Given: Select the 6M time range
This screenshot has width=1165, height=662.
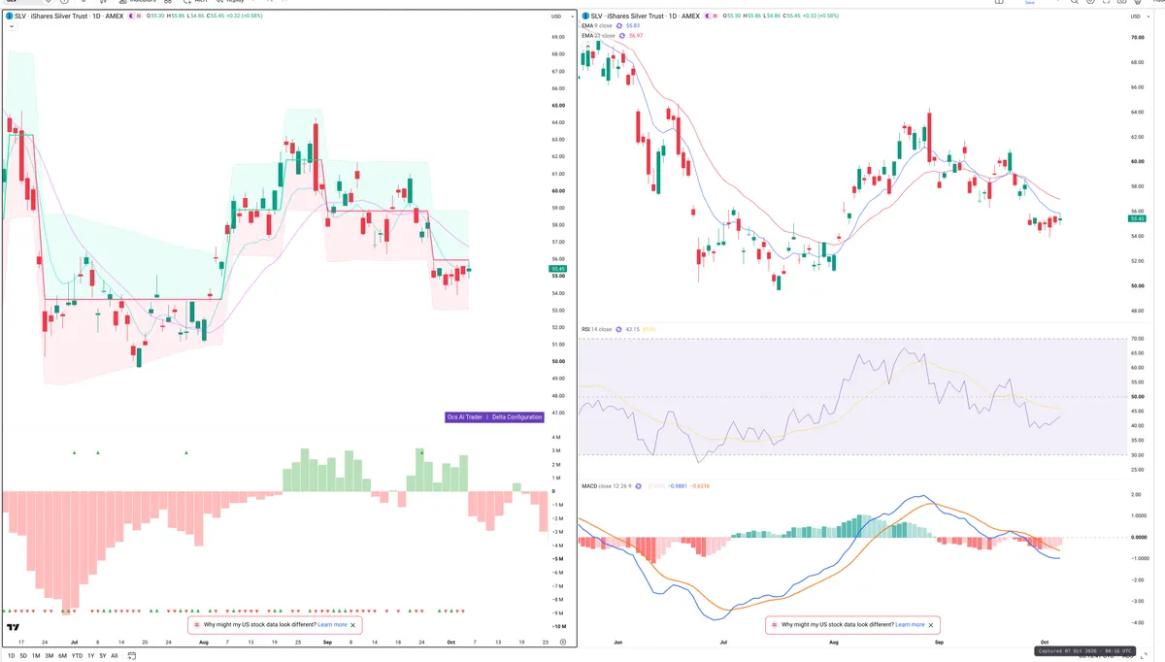Looking at the screenshot, I should tap(62, 656).
